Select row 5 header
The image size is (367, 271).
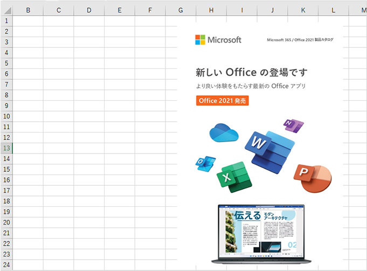point(6,63)
